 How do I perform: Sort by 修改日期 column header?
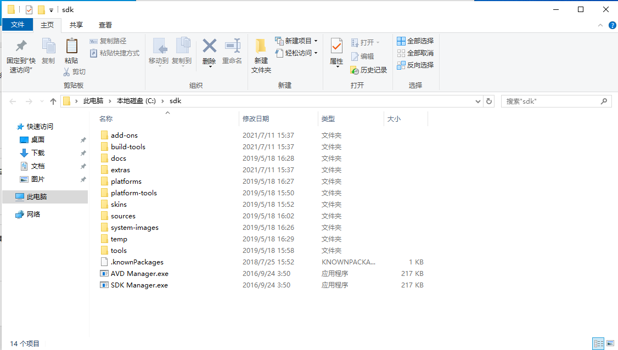(x=256, y=118)
